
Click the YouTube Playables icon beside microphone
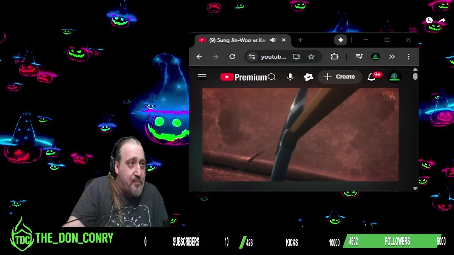point(309,77)
